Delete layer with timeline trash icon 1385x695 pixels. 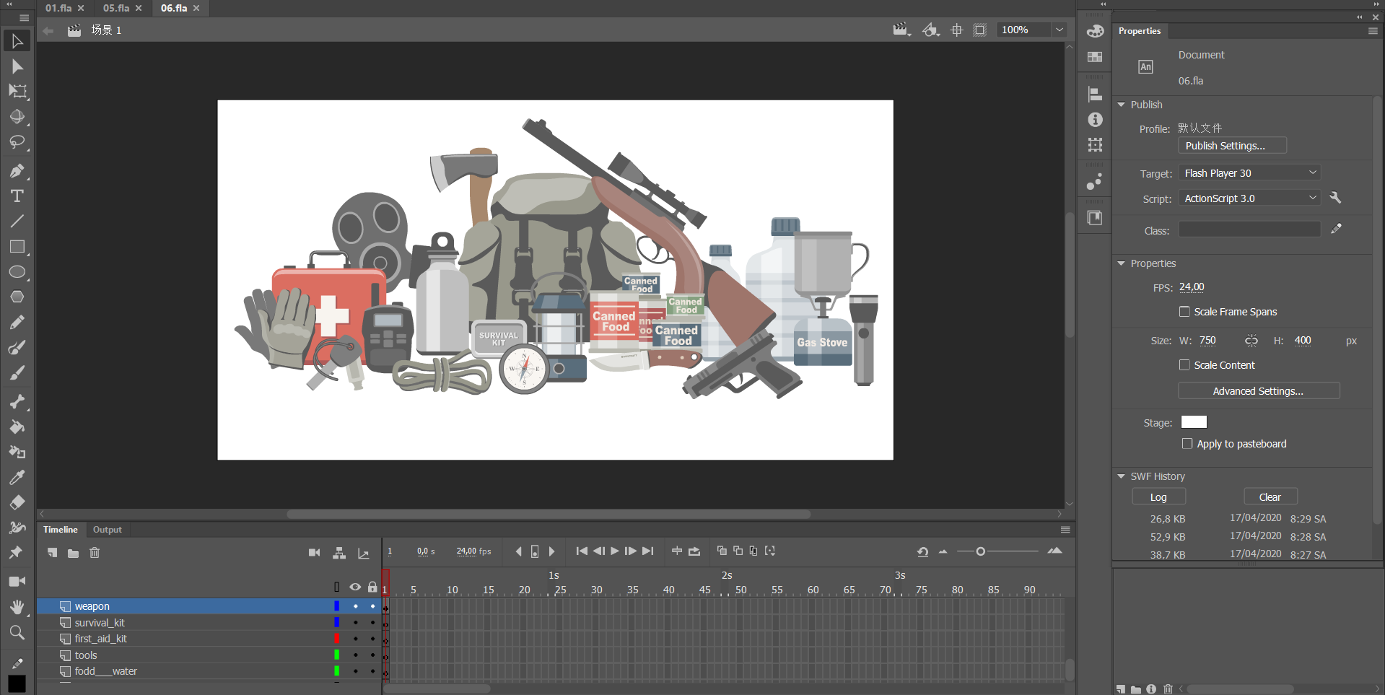click(95, 553)
